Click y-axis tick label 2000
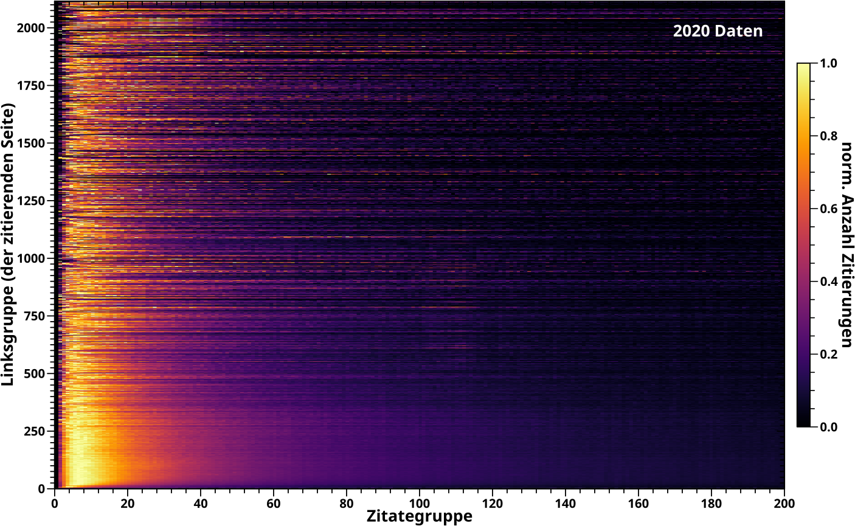Image resolution: width=855 pixels, height=526 pixels. (31, 28)
